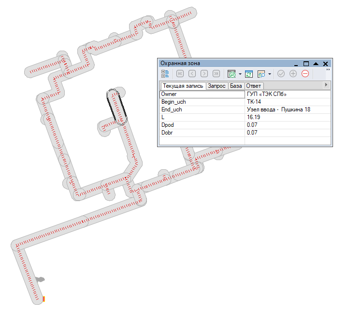Switch to the Запрос tab
This screenshot has width=348, height=313.
click(217, 85)
